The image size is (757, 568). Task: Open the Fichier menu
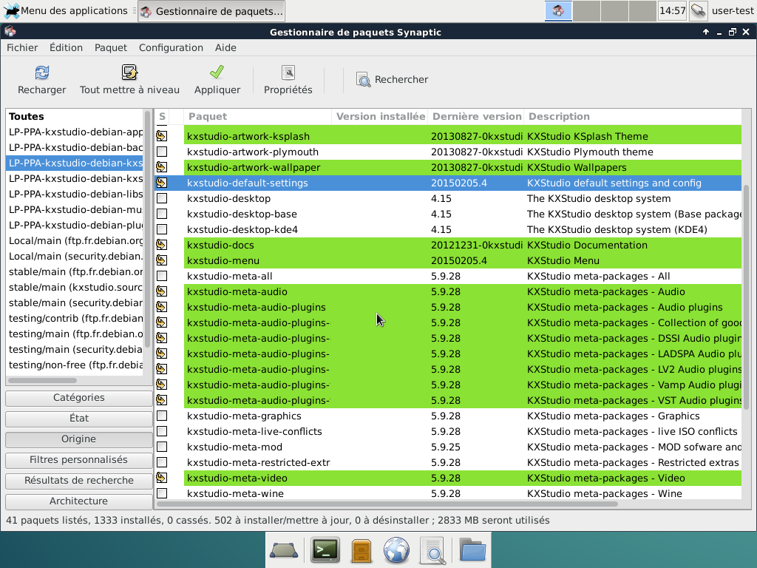point(22,47)
